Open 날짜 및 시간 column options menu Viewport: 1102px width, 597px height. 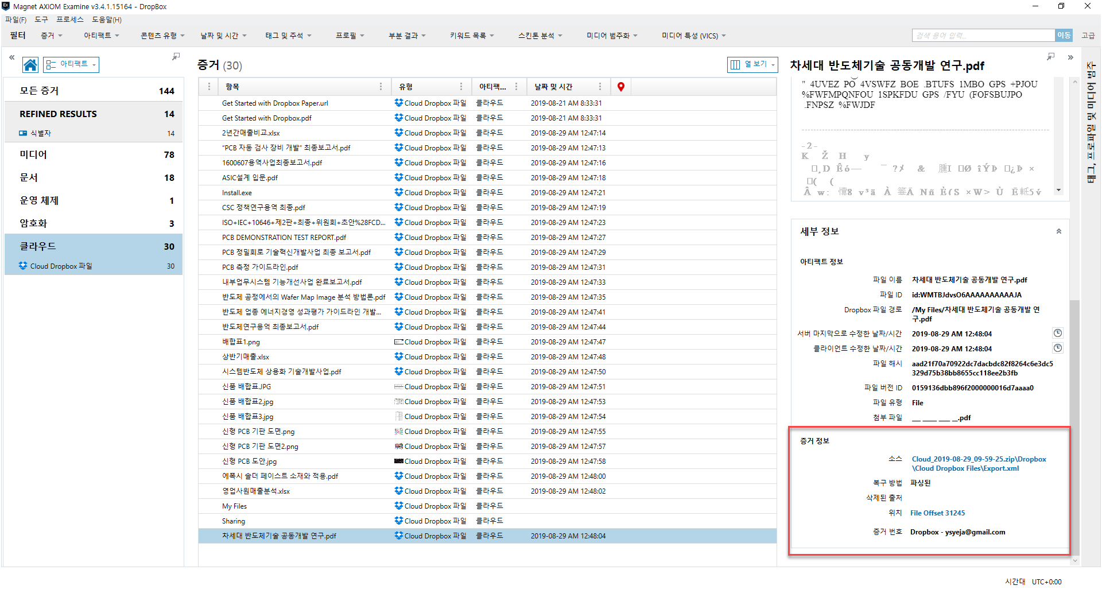click(600, 87)
